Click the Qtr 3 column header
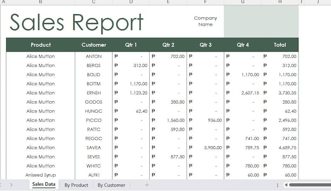This screenshot has width=331, height=191. pos(206,45)
